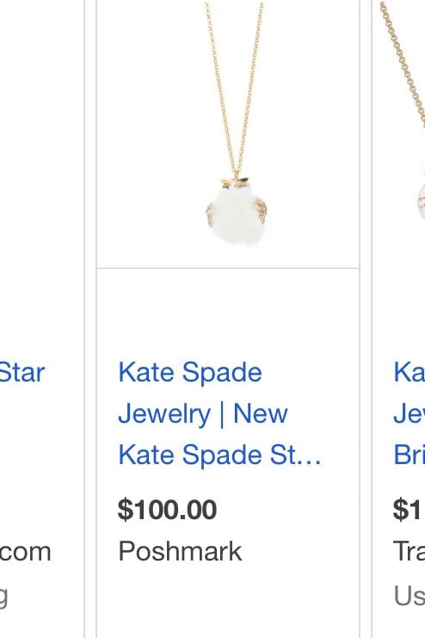Open the left listing ending in 'Star'
The height and width of the screenshot is (638, 425).
point(22,373)
